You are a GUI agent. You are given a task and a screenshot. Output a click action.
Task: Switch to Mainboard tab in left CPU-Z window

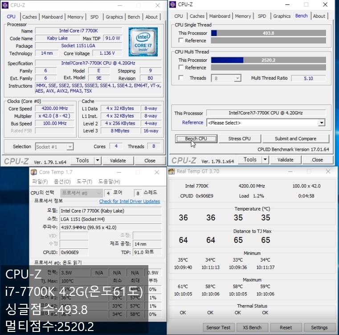pos(52,17)
